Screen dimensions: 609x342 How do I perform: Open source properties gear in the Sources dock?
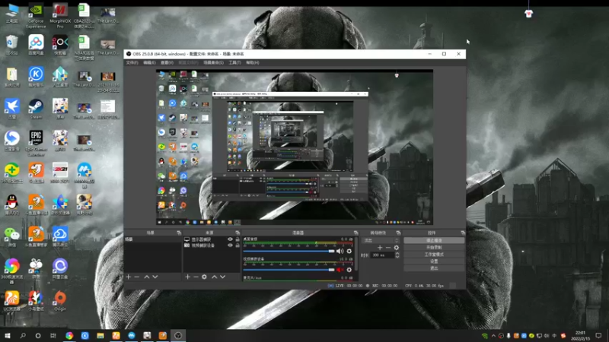coord(204,277)
